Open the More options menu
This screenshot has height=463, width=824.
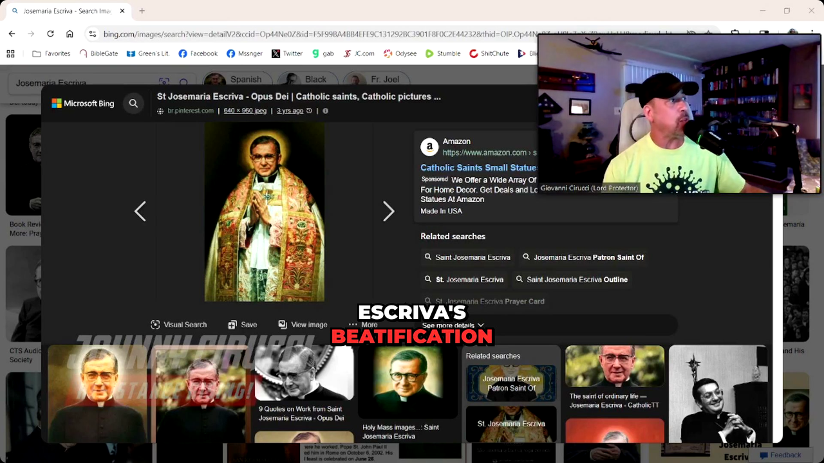363,325
